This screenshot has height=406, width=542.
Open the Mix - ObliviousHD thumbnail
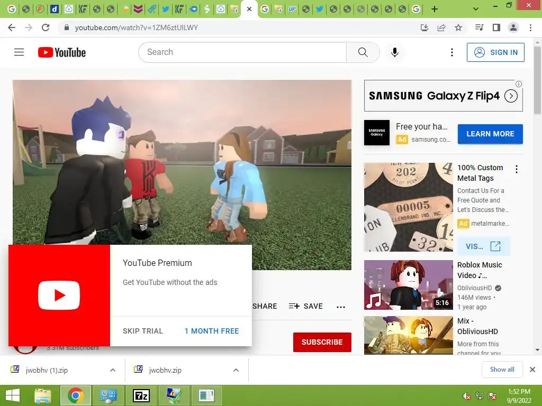(408, 336)
